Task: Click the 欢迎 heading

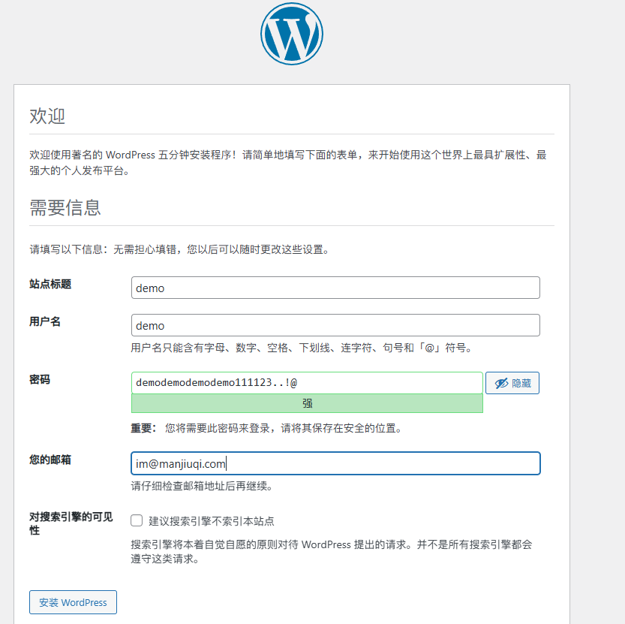Action: tap(47, 116)
